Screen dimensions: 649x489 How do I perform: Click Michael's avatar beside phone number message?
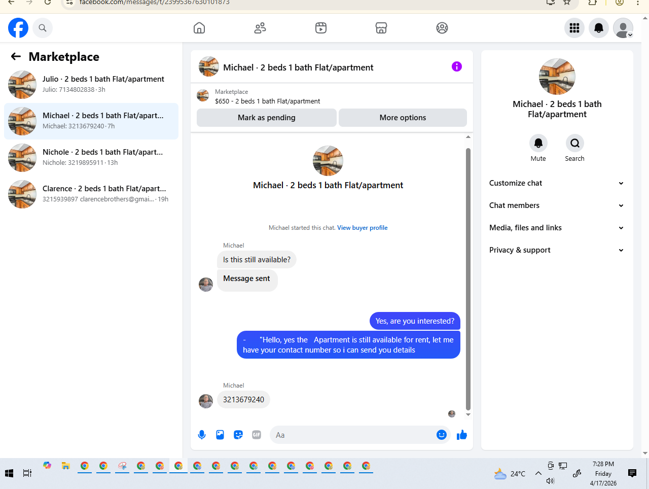206,401
